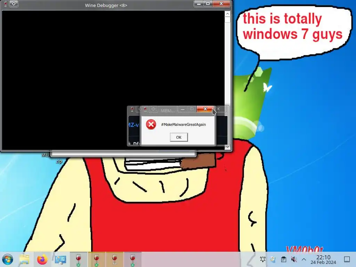Viewport: 356px width, 267px height.
Task: Minimize the MEM... error dialog
Action: pyautogui.click(x=183, y=109)
